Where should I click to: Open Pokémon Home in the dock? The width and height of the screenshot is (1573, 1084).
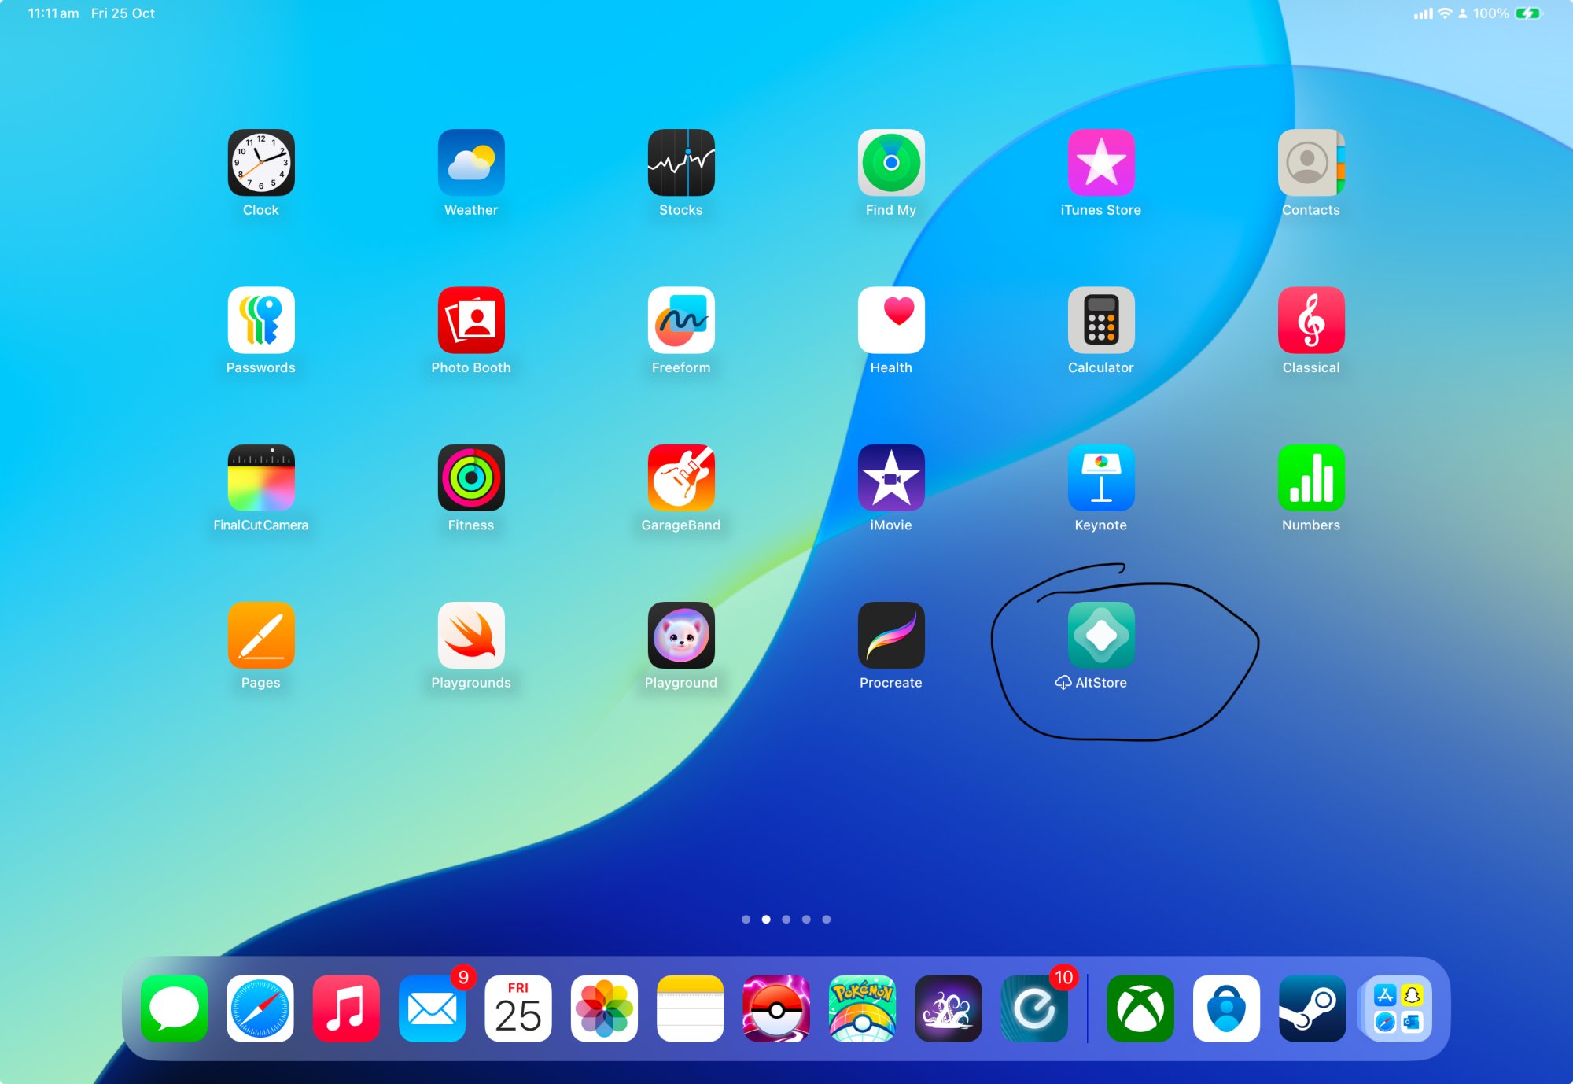[x=862, y=1008]
